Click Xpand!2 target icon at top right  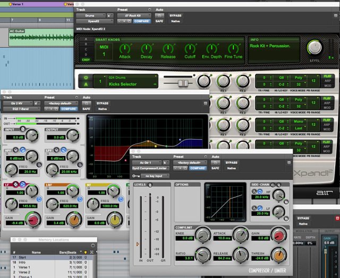point(335,15)
